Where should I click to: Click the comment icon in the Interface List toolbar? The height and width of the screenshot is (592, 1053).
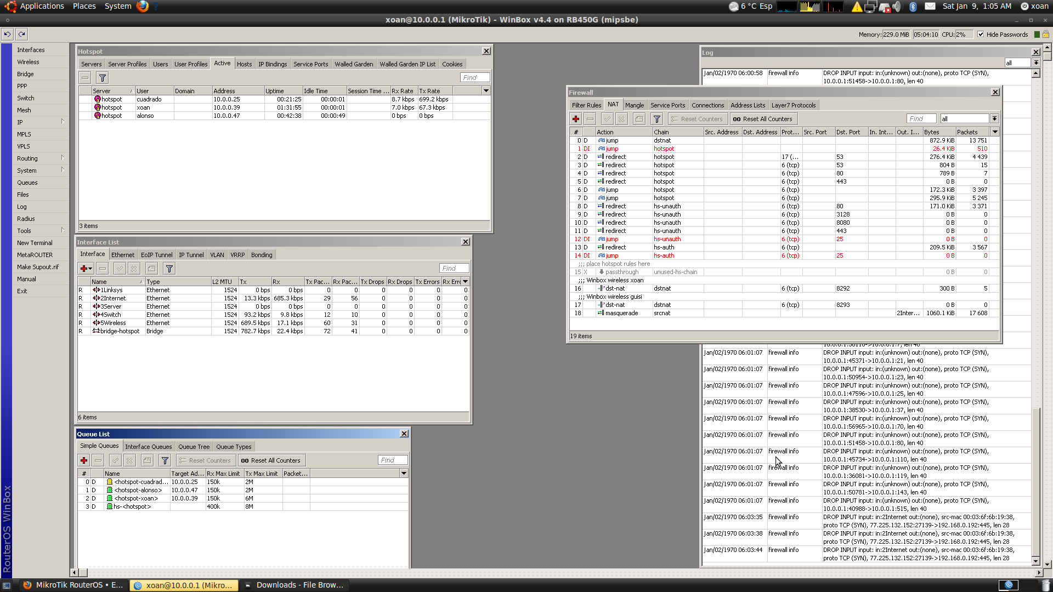[152, 269]
